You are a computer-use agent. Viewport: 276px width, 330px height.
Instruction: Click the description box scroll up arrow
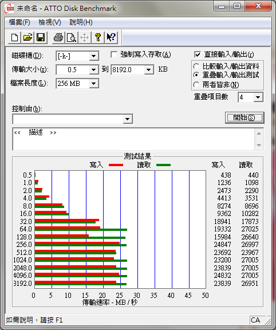pos(259,133)
